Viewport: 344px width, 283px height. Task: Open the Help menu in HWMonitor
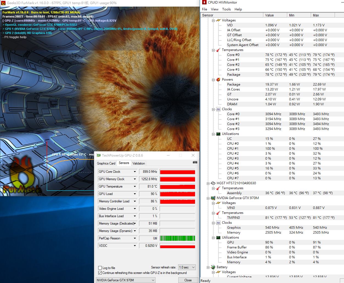point(238,9)
